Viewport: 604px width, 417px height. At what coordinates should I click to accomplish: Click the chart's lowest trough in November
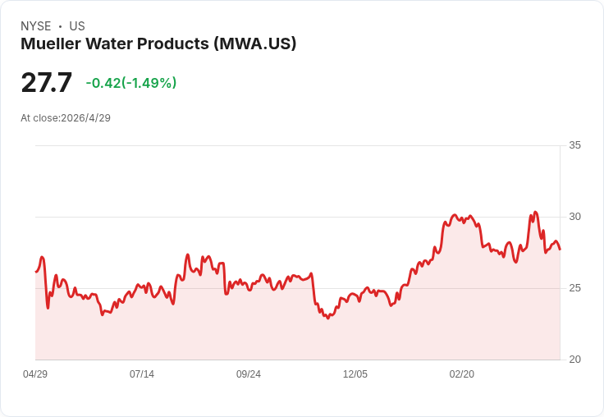click(x=327, y=318)
